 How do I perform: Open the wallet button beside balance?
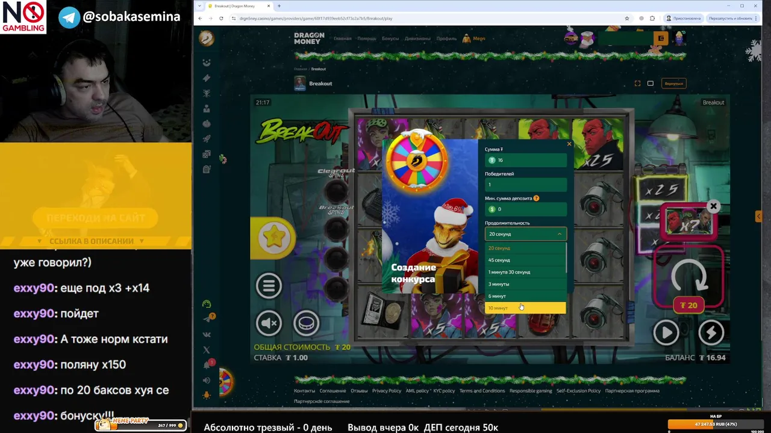(x=661, y=38)
